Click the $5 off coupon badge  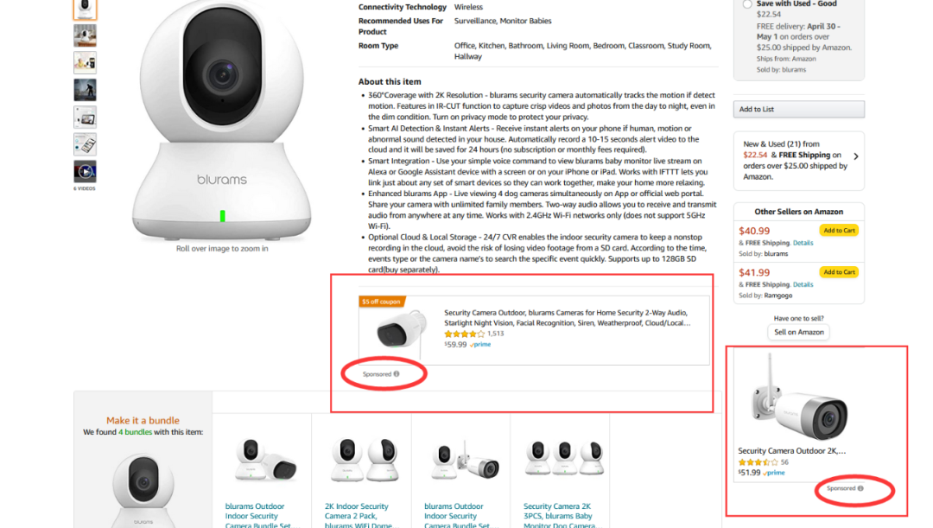(x=382, y=302)
